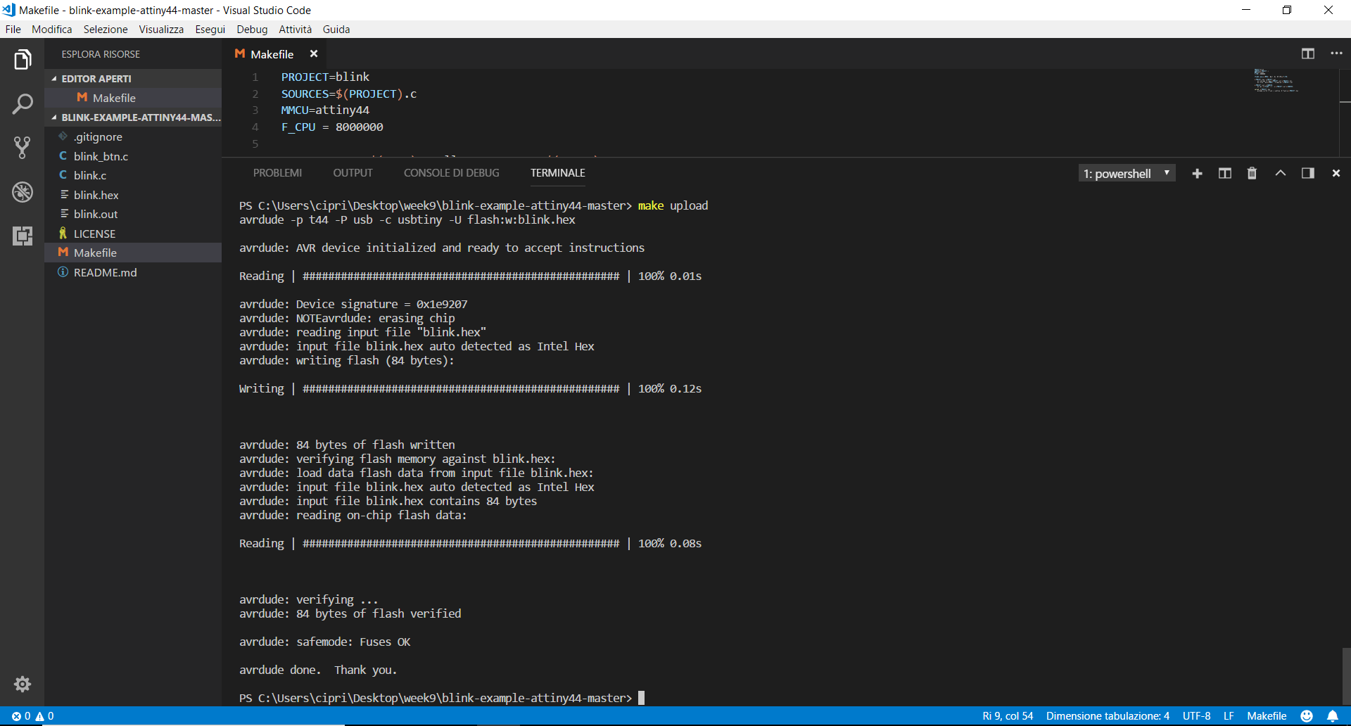Change UTF-8 file encoding
The image size is (1351, 726).
1196,716
